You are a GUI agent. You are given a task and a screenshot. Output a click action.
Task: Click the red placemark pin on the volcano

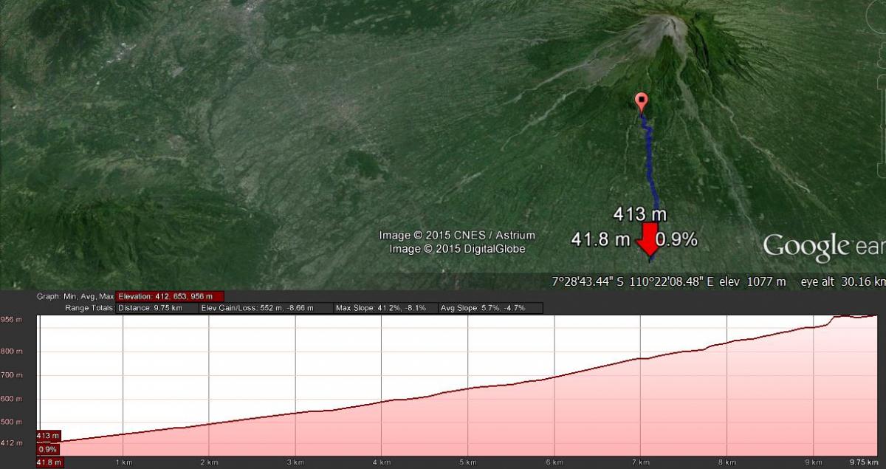pos(642,102)
